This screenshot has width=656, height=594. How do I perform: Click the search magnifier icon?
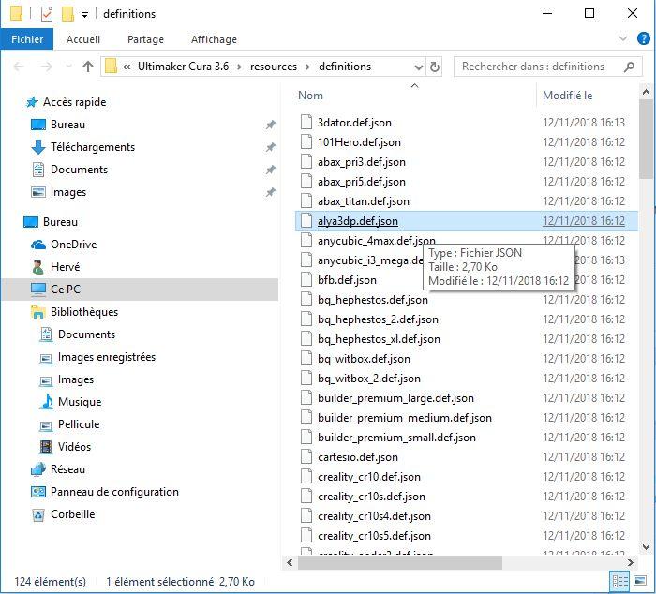pyautogui.click(x=629, y=67)
